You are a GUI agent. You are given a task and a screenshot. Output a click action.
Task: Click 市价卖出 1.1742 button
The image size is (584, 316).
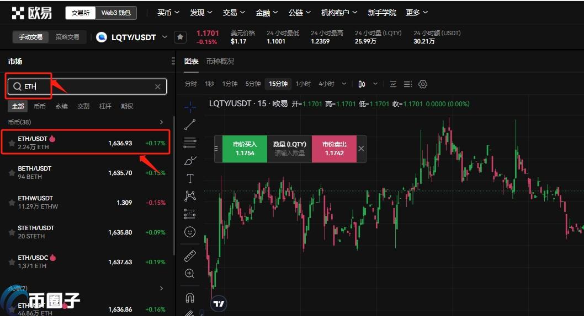click(334, 149)
